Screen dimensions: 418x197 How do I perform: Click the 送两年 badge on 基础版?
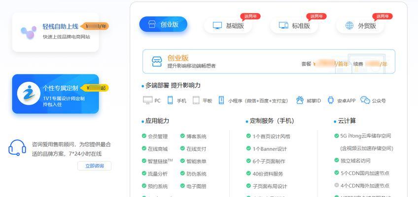click(250, 17)
